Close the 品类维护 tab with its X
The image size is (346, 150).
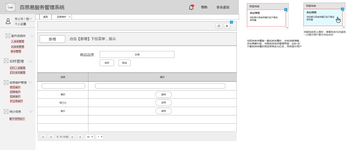coord(70,17)
